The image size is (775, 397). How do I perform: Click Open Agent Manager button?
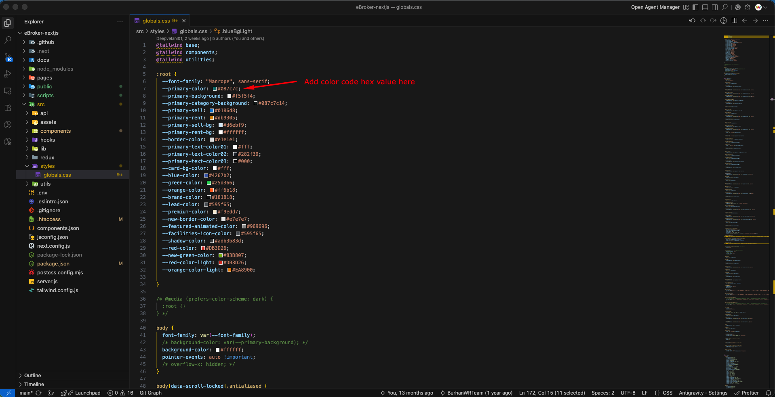point(655,7)
